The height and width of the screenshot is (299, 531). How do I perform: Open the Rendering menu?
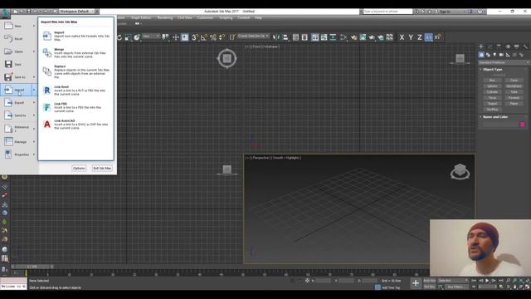(x=165, y=17)
